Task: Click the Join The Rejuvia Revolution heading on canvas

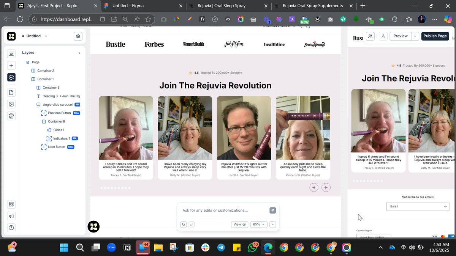Action: 215,85
